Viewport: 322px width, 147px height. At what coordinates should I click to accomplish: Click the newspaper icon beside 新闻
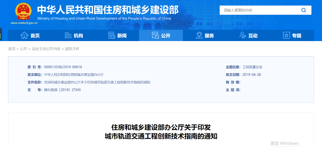(112, 35)
